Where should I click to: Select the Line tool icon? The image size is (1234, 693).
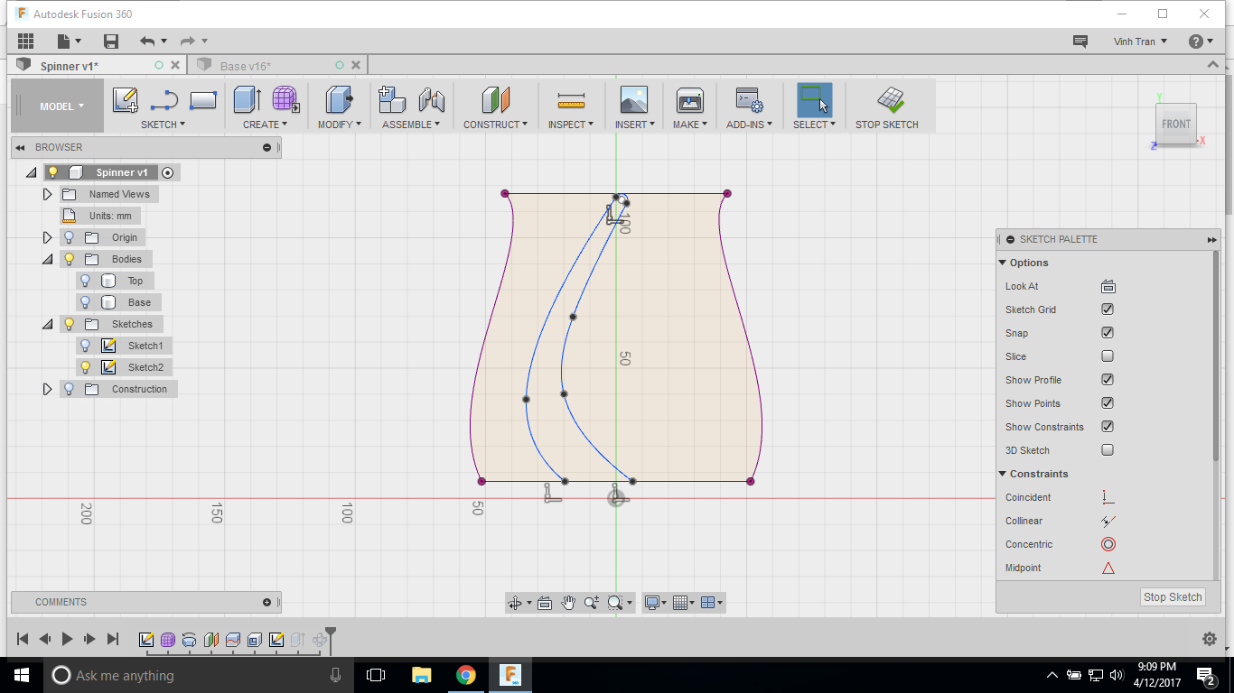point(164,100)
